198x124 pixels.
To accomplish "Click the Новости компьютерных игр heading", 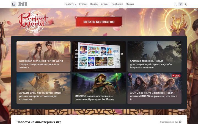I will point(39,122).
